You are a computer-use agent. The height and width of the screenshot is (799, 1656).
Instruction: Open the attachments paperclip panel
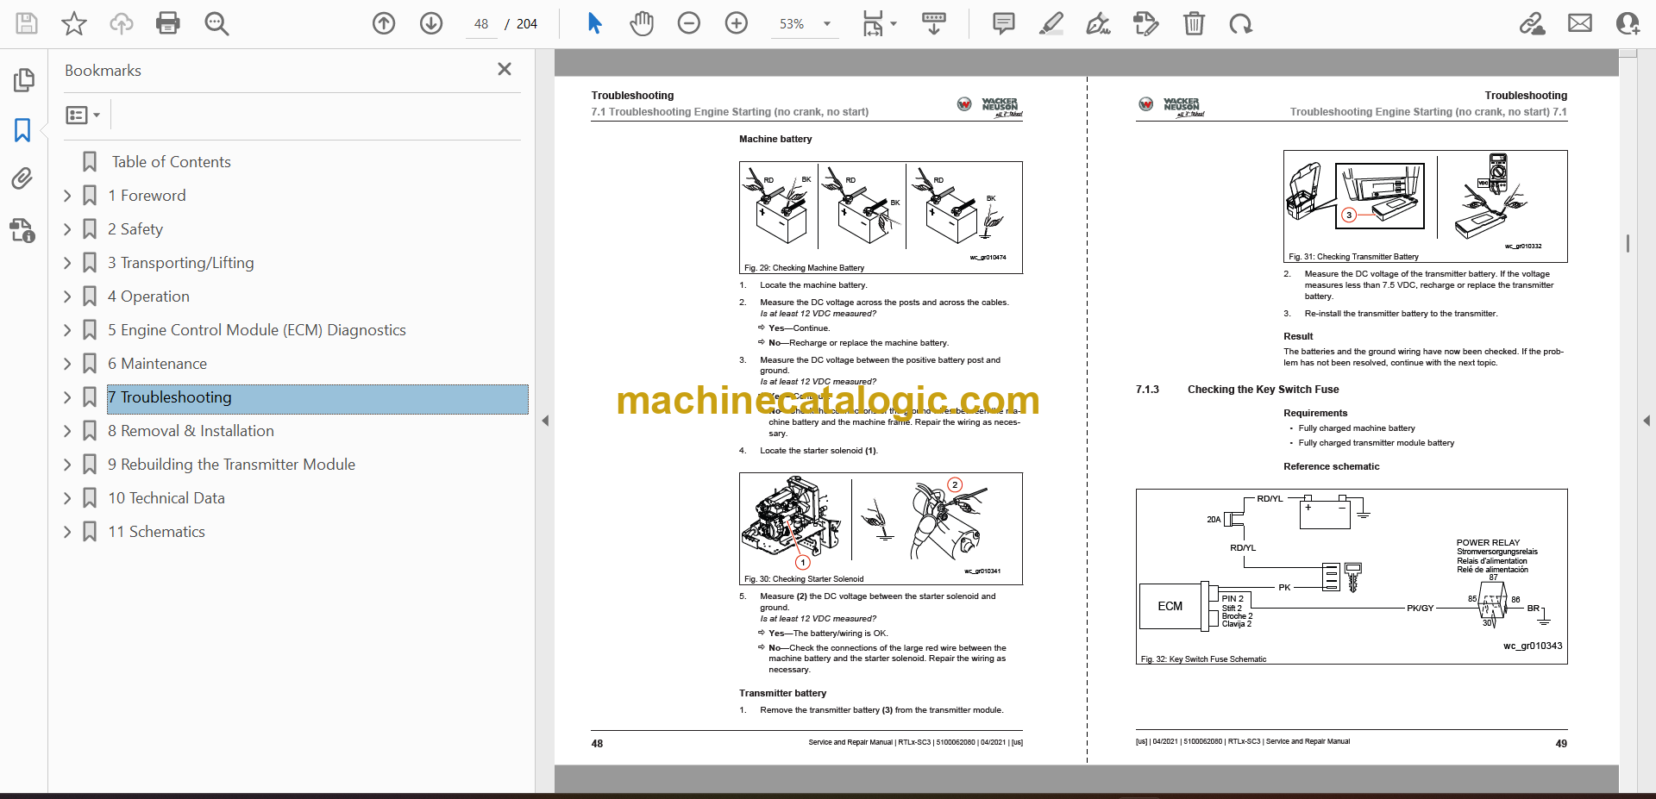click(x=23, y=179)
